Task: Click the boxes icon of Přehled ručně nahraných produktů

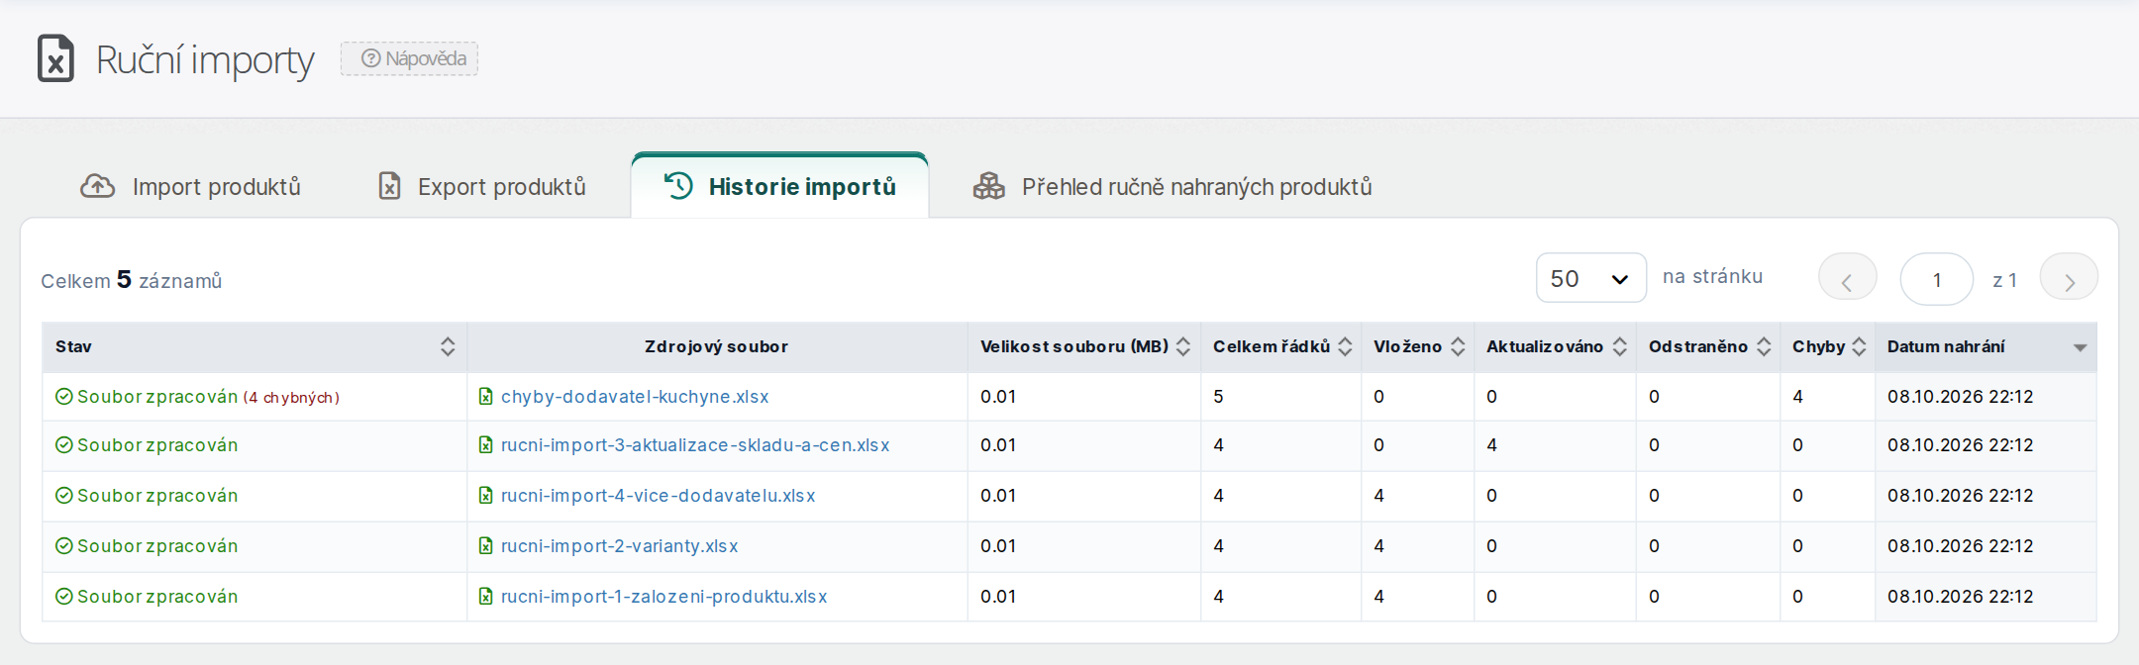Action: click(x=988, y=186)
